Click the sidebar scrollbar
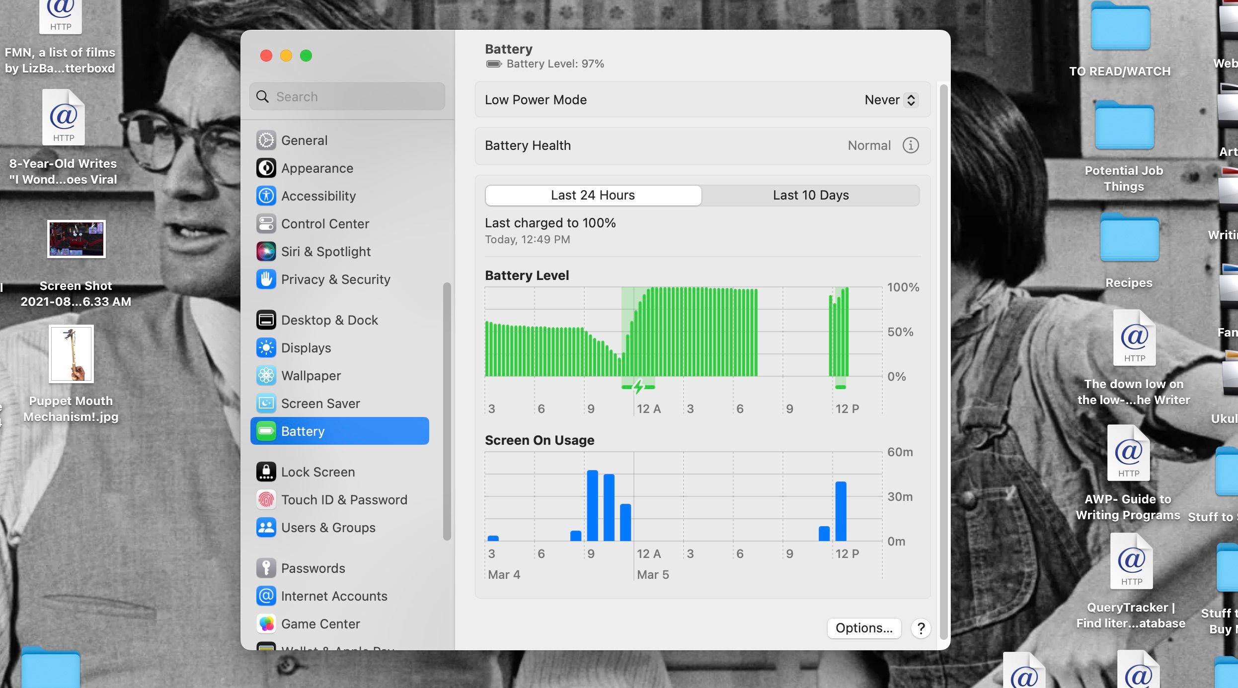Screen dimensions: 1238x688 (x=447, y=411)
